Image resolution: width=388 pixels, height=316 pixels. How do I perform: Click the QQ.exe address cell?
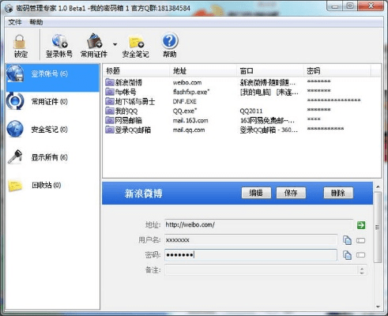coord(185,111)
